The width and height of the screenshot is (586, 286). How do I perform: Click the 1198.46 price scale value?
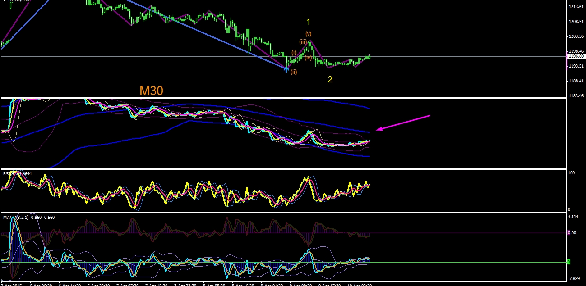pyautogui.click(x=577, y=51)
